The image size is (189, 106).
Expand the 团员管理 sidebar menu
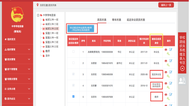(x=17, y=59)
